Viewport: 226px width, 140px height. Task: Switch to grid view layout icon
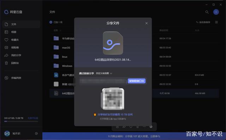click(216, 22)
